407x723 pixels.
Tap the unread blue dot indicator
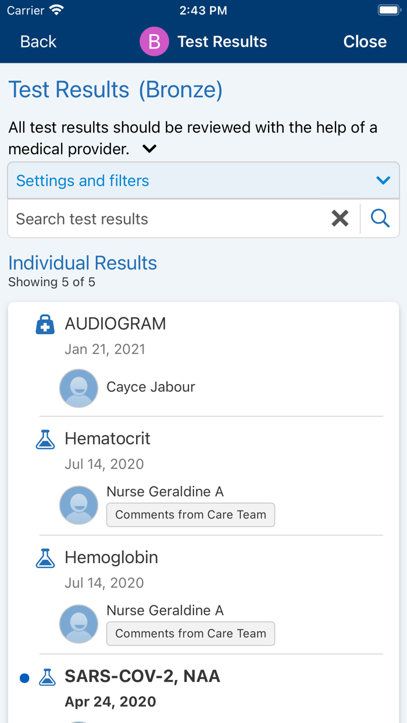coord(24,678)
